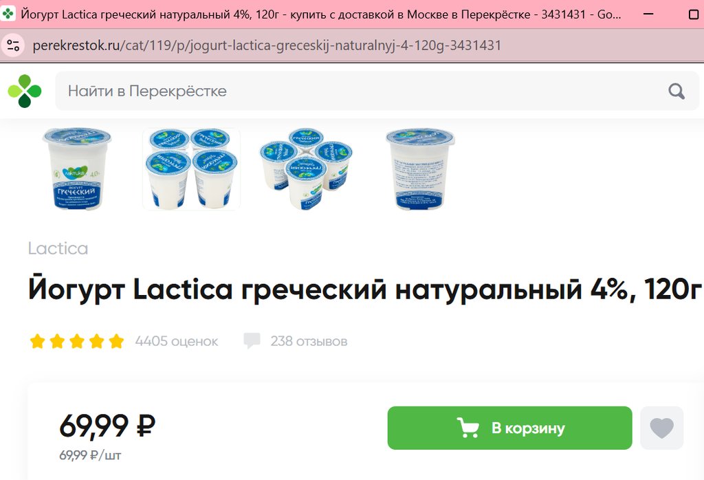Image resolution: width=704 pixels, height=480 pixels.
Task: Click the В корзину button
Action: (509, 428)
